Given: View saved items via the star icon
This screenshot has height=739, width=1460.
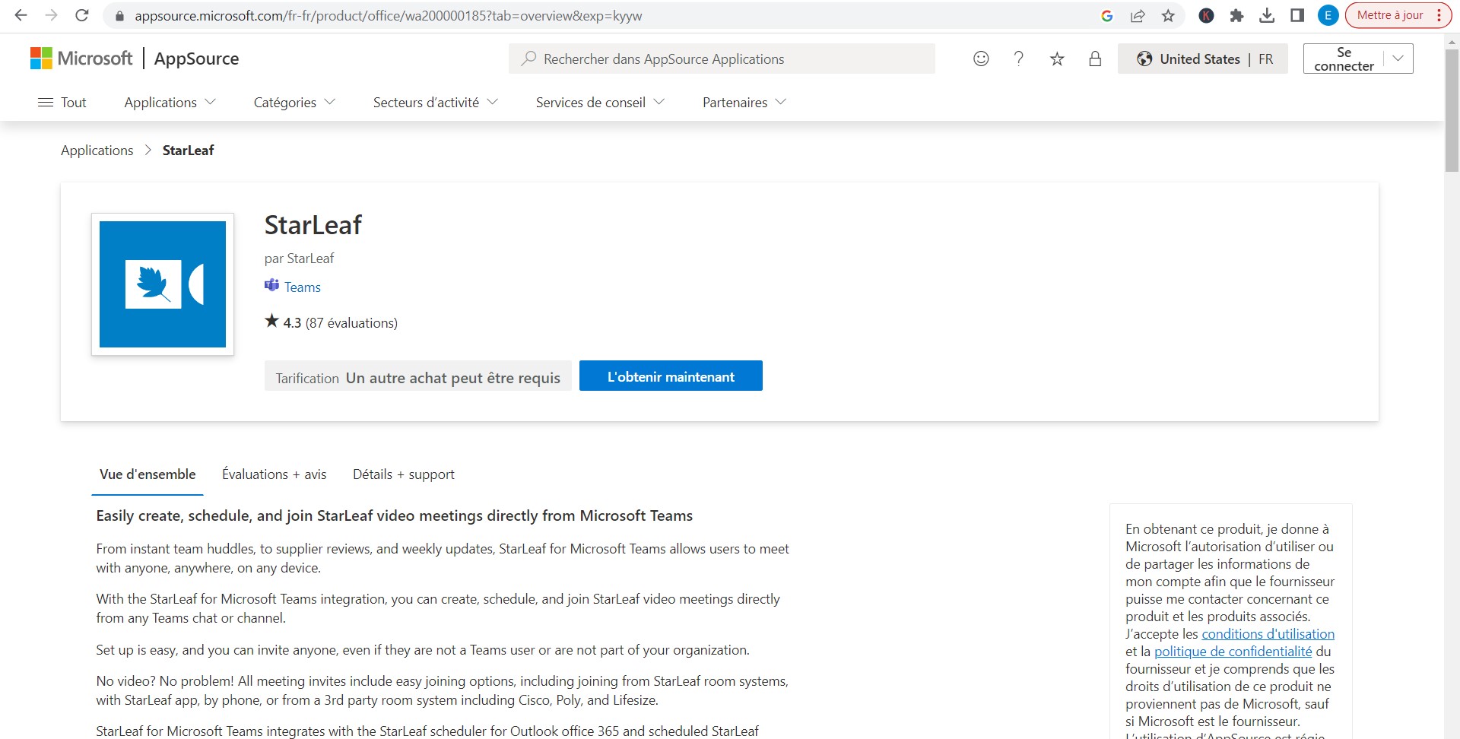Looking at the screenshot, I should click(x=1057, y=59).
